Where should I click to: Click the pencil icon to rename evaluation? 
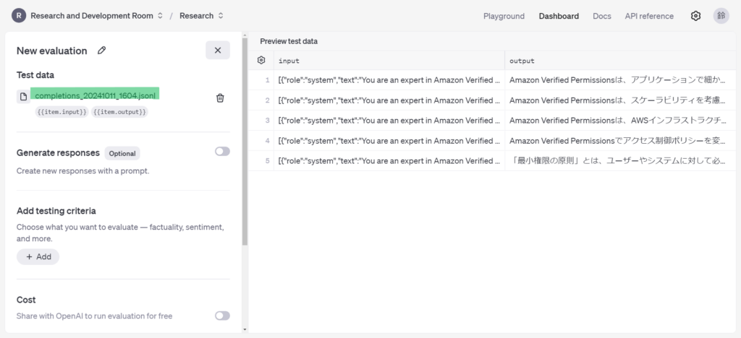coord(102,51)
